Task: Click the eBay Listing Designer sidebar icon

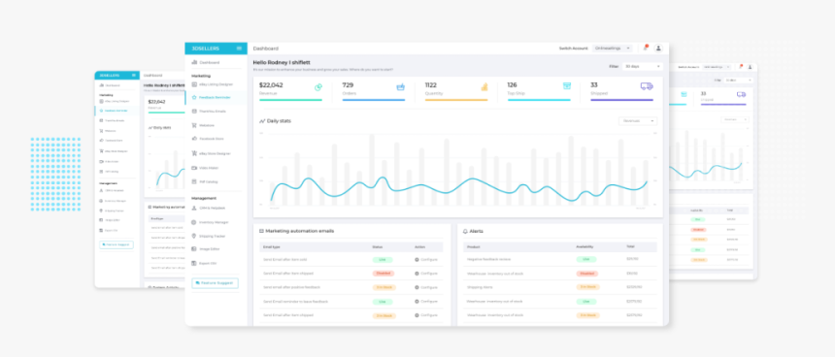Action: (194, 84)
